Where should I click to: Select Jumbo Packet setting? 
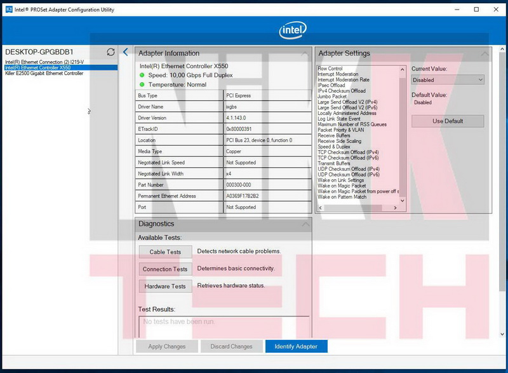coord(332,97)
